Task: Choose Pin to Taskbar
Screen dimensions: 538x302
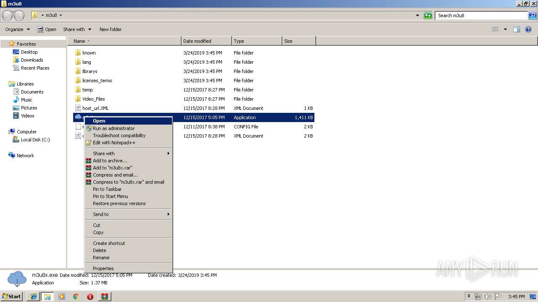Action: tap(129, 189)
